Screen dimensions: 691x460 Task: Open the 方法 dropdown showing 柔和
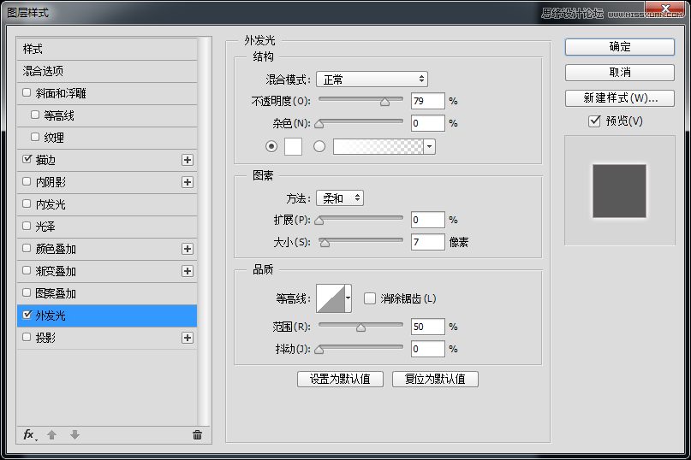[x=340, y=198]
